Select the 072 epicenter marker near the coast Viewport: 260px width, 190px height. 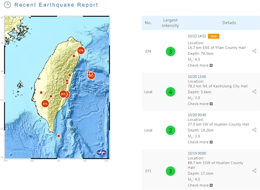click(x=91, y=76)
